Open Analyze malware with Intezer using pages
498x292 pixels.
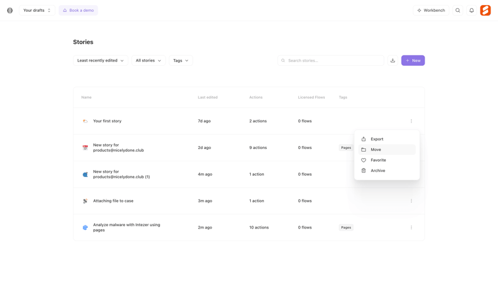(126, 227)
